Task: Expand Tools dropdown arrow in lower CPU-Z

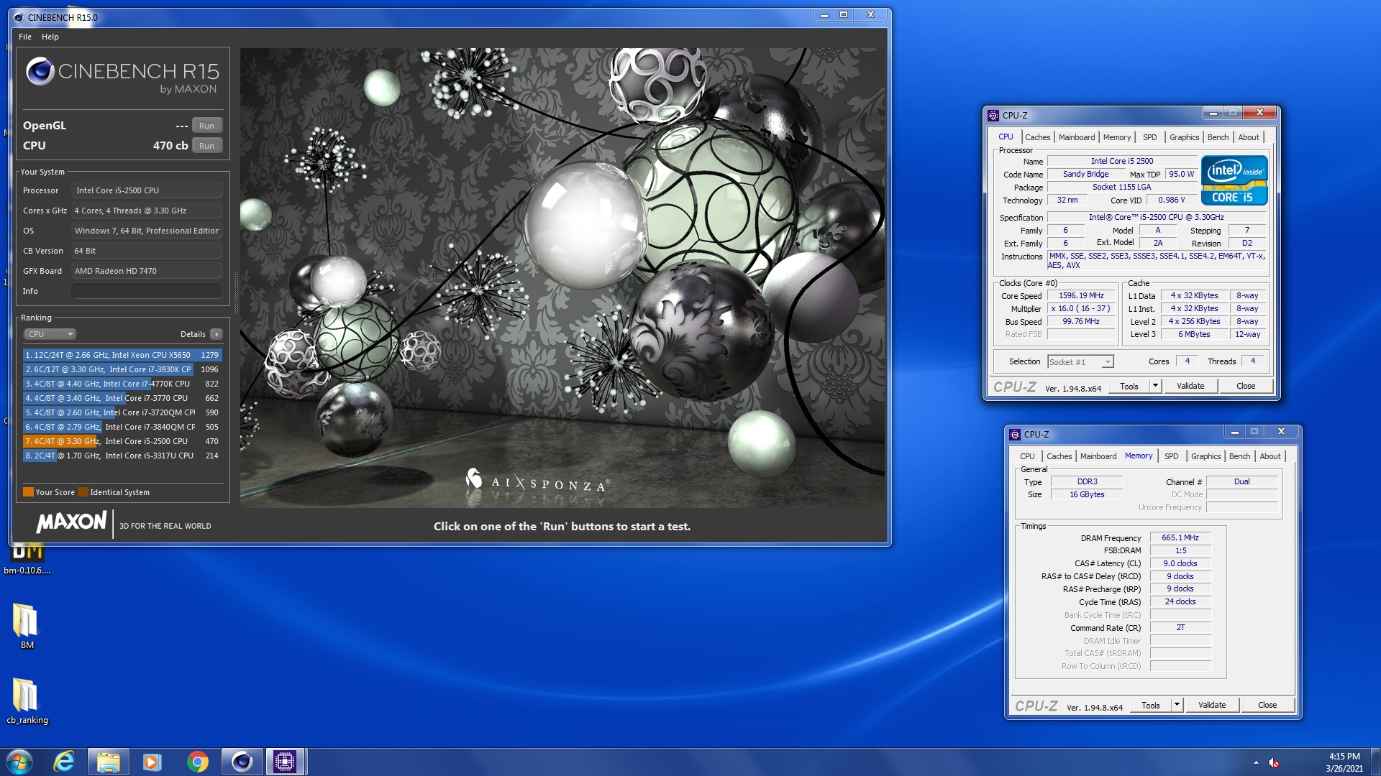Action: coord(1177,705)
